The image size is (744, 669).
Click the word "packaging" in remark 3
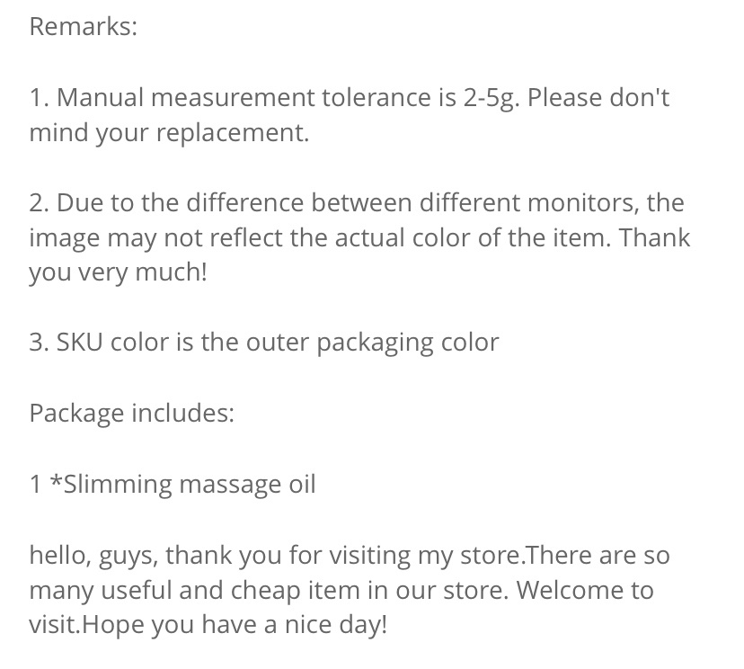[375, 343]
